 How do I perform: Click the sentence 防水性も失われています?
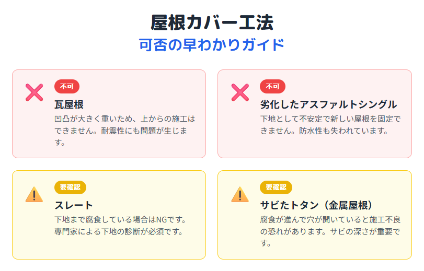[x=344, y=131]
